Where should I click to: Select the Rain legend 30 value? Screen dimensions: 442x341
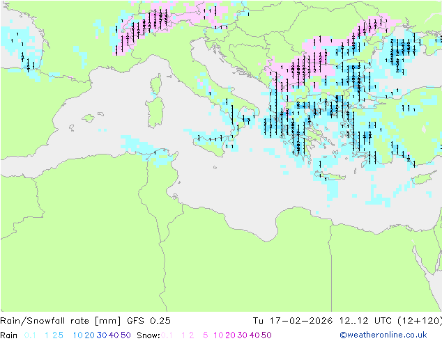pyautogui.click(x=102, y=335)
